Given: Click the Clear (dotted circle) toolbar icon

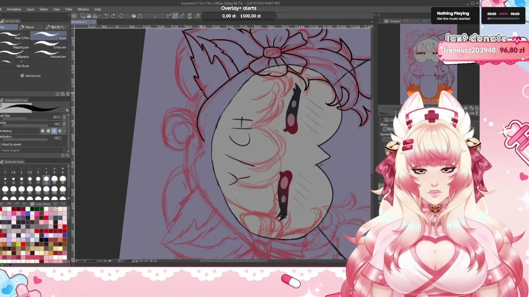Looking at the screenshot, I should click(x=121, y=16).
